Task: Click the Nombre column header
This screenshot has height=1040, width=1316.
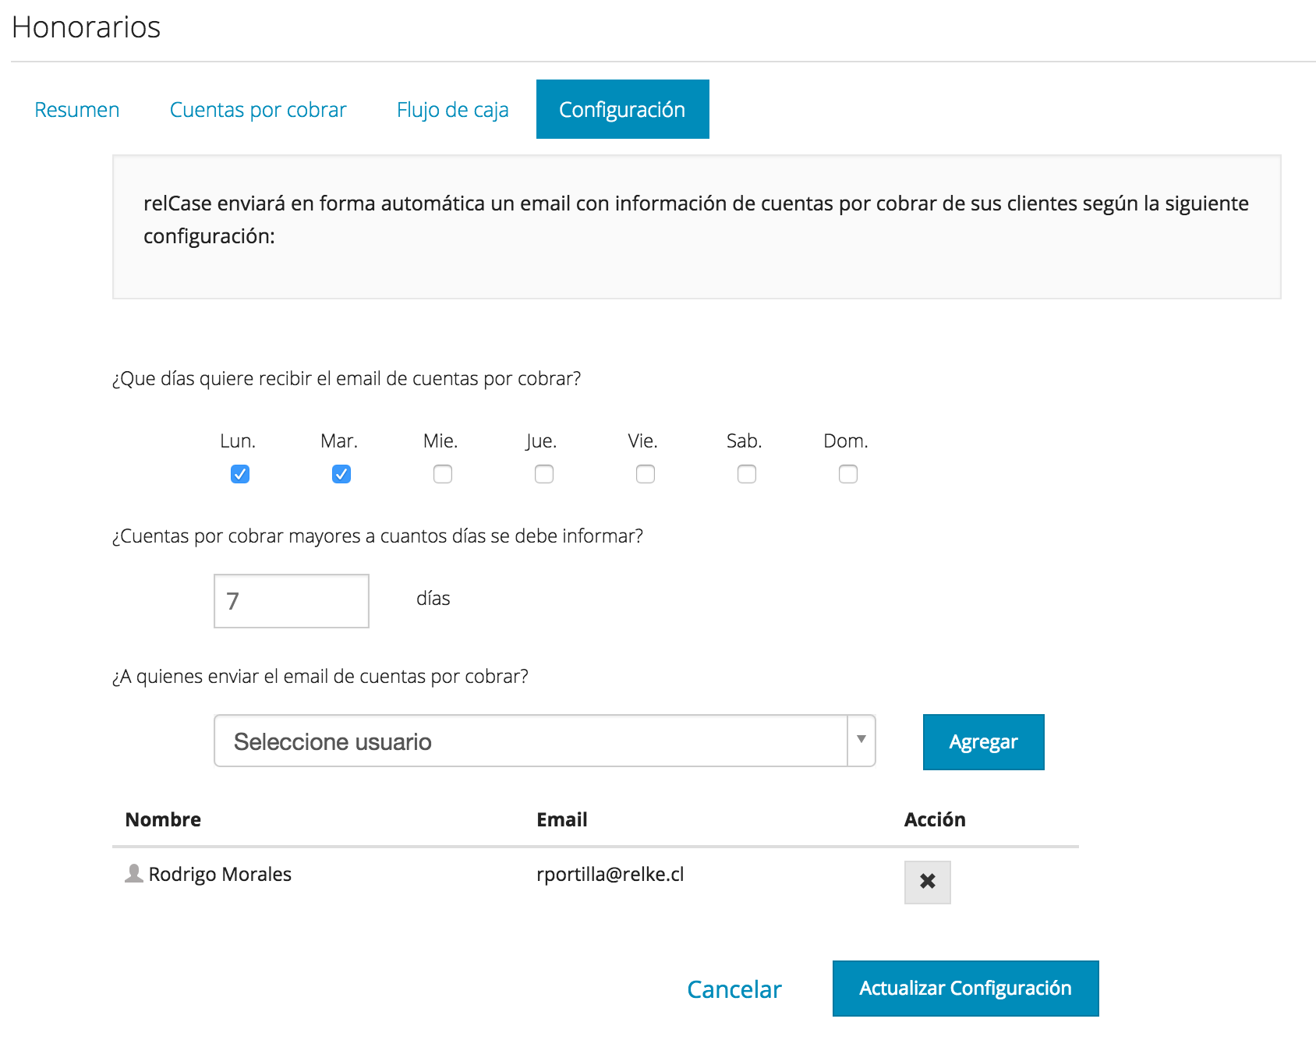Action: pyautogui.click(x=163, y=819)
